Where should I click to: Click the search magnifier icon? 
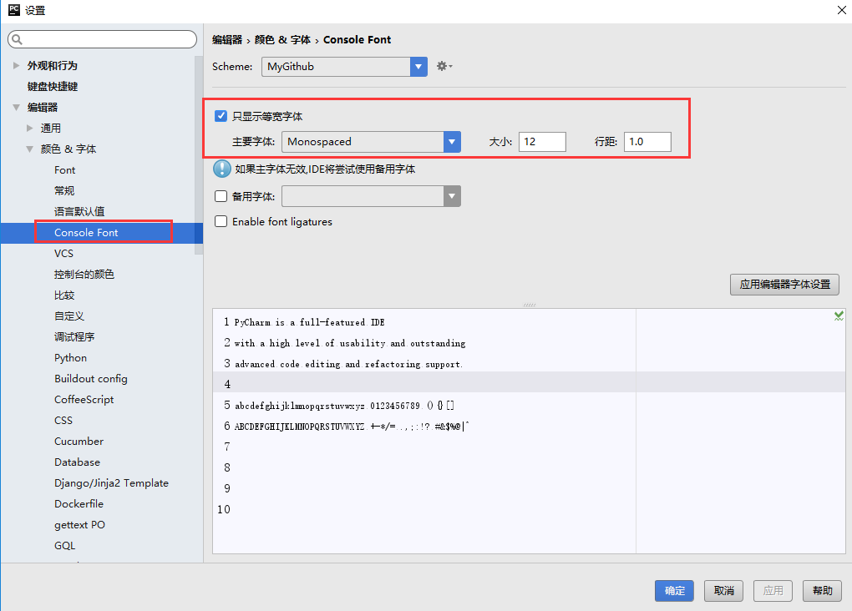tap(18, 40)
